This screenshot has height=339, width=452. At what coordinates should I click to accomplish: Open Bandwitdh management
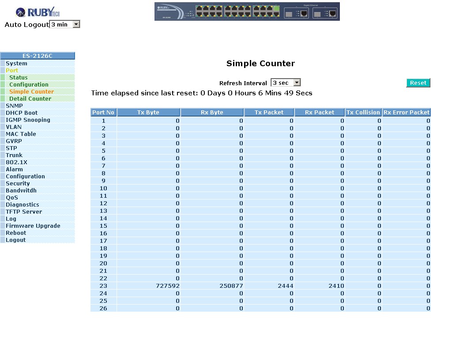tap(21, 191)
